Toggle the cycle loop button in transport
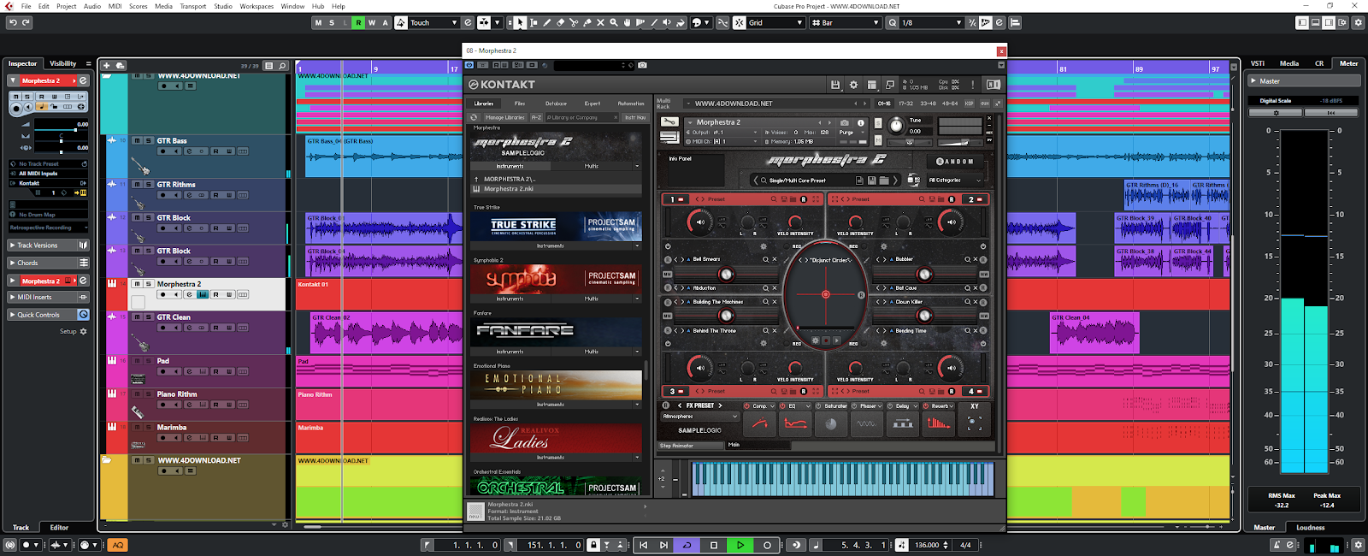The height and width of the screenshot is (556, 1368). click(x=687, y=545)
